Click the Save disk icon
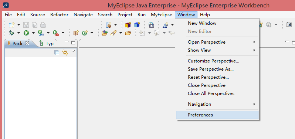The width and height of the screenshot is (295, 139). pyautogui.click(x=26, y=25)
